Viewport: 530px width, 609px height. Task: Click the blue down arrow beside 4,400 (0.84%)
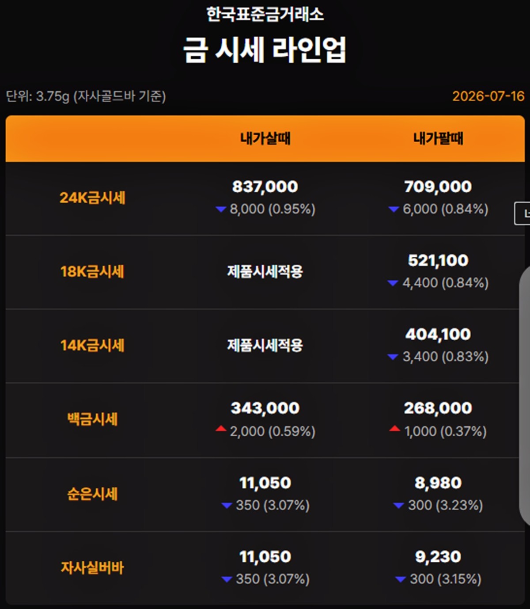[x=393, y=283]
